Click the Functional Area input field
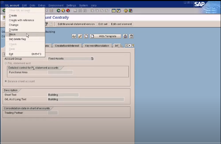Image resolution: width=221 pixels, height=144 pixels. (x=60, y=72)
